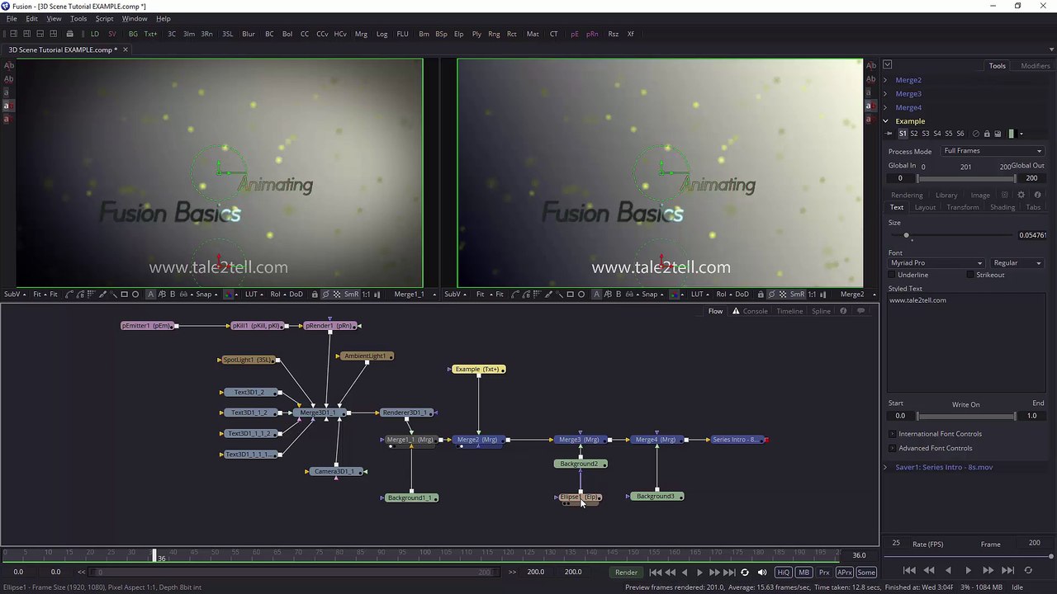Click the tile color swatch in Example header
Image resolution: width=1057 pixels, height=594 pixels.
coord(1011,134)
